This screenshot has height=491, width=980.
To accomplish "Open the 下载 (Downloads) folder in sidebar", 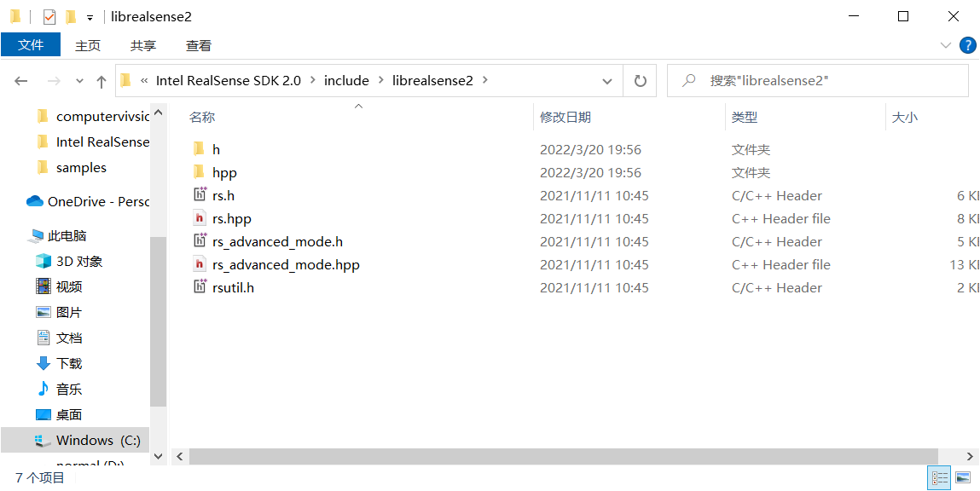I will (71, 363).
